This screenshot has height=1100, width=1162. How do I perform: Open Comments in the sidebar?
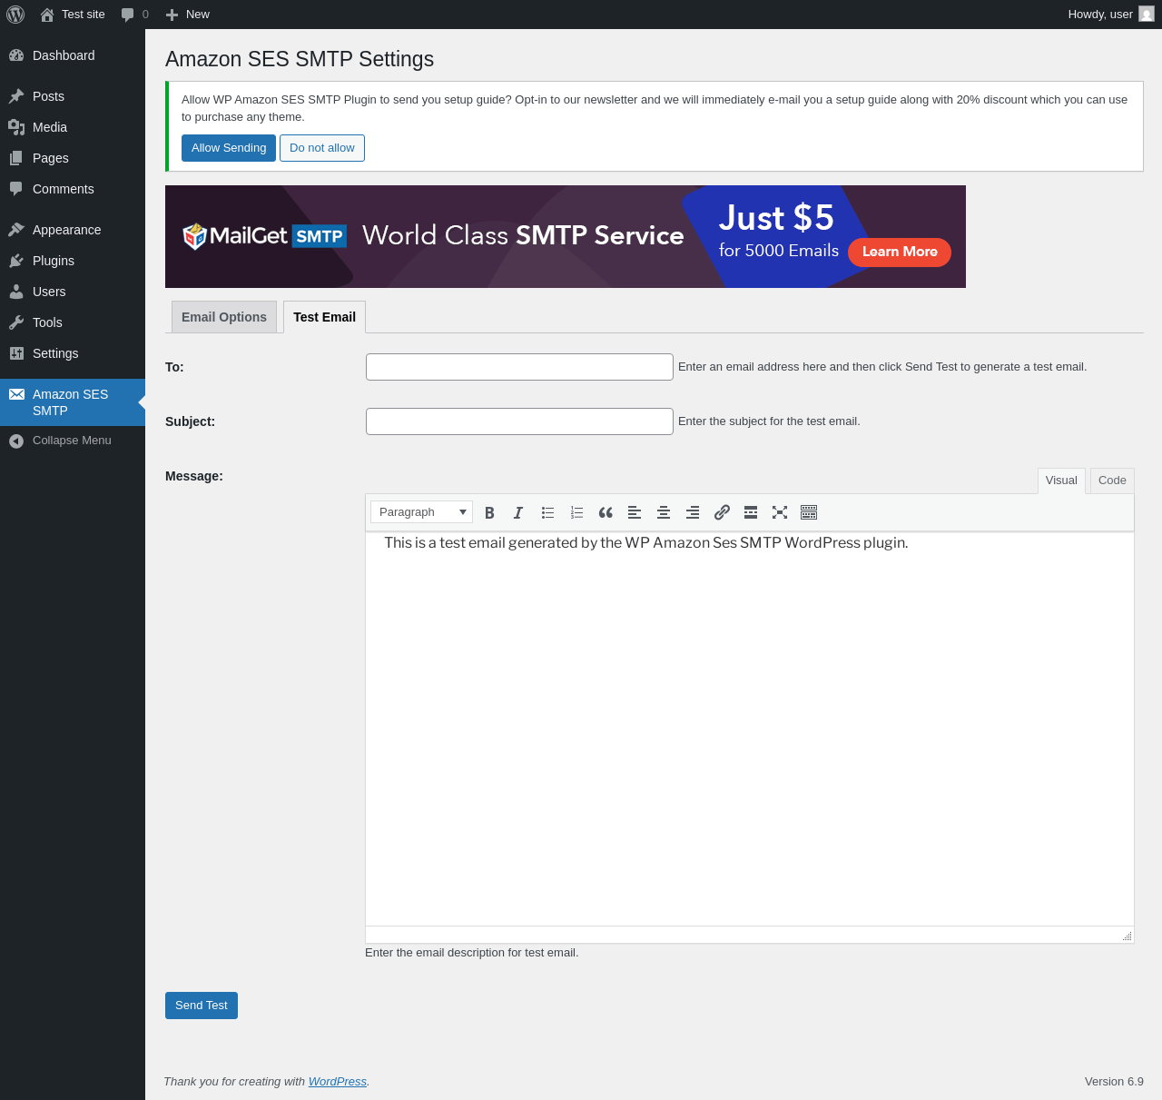tap(73, 189)
